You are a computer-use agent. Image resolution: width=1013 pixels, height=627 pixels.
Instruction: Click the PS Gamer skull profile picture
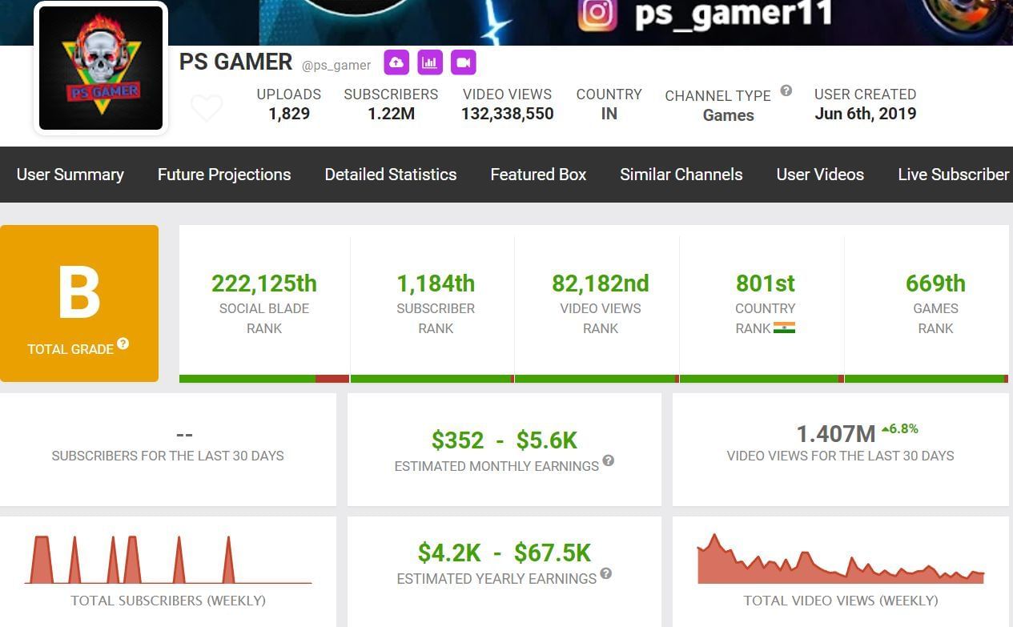pos(101,68)
